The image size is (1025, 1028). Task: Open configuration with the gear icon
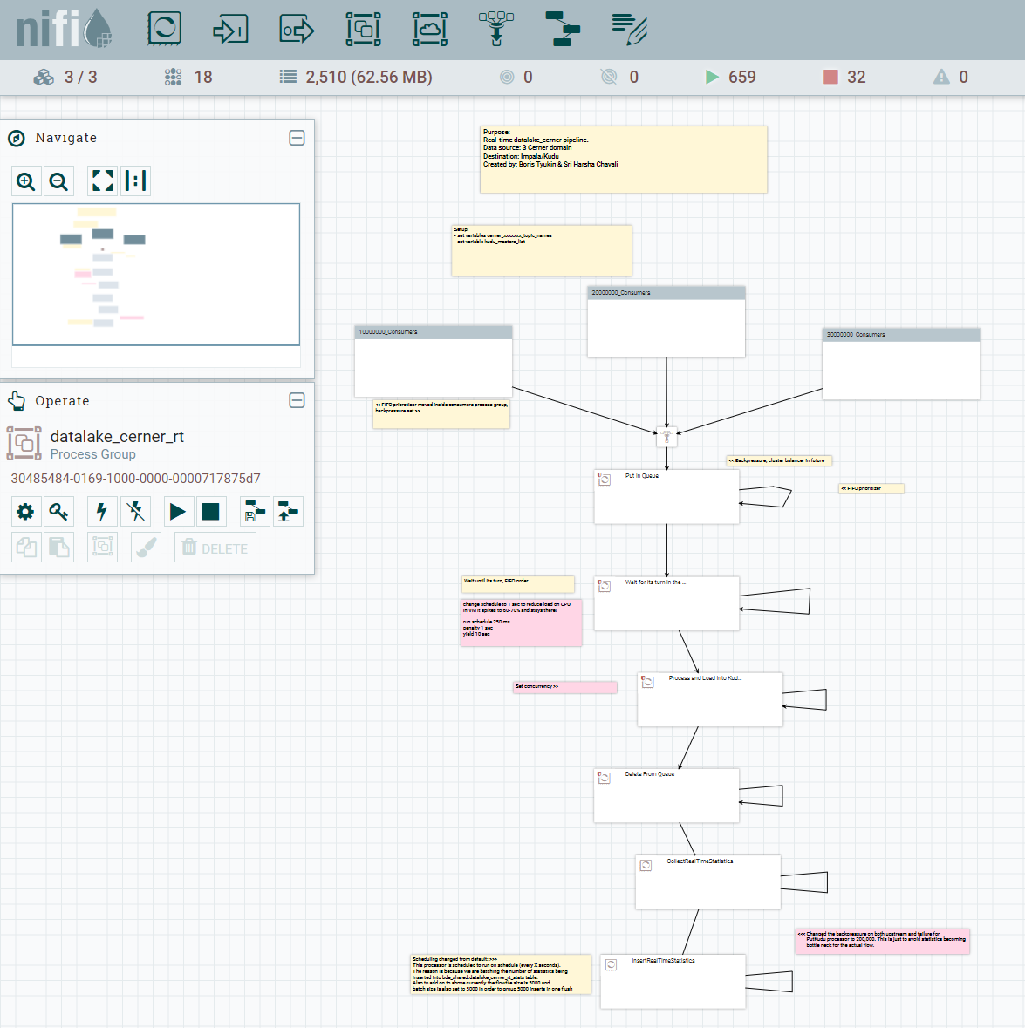click(26, 512)
